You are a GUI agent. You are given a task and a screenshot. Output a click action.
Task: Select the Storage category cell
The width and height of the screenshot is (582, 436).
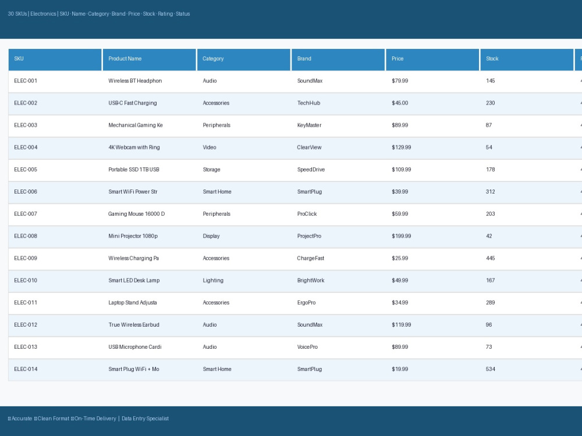[x=243, y=170]
